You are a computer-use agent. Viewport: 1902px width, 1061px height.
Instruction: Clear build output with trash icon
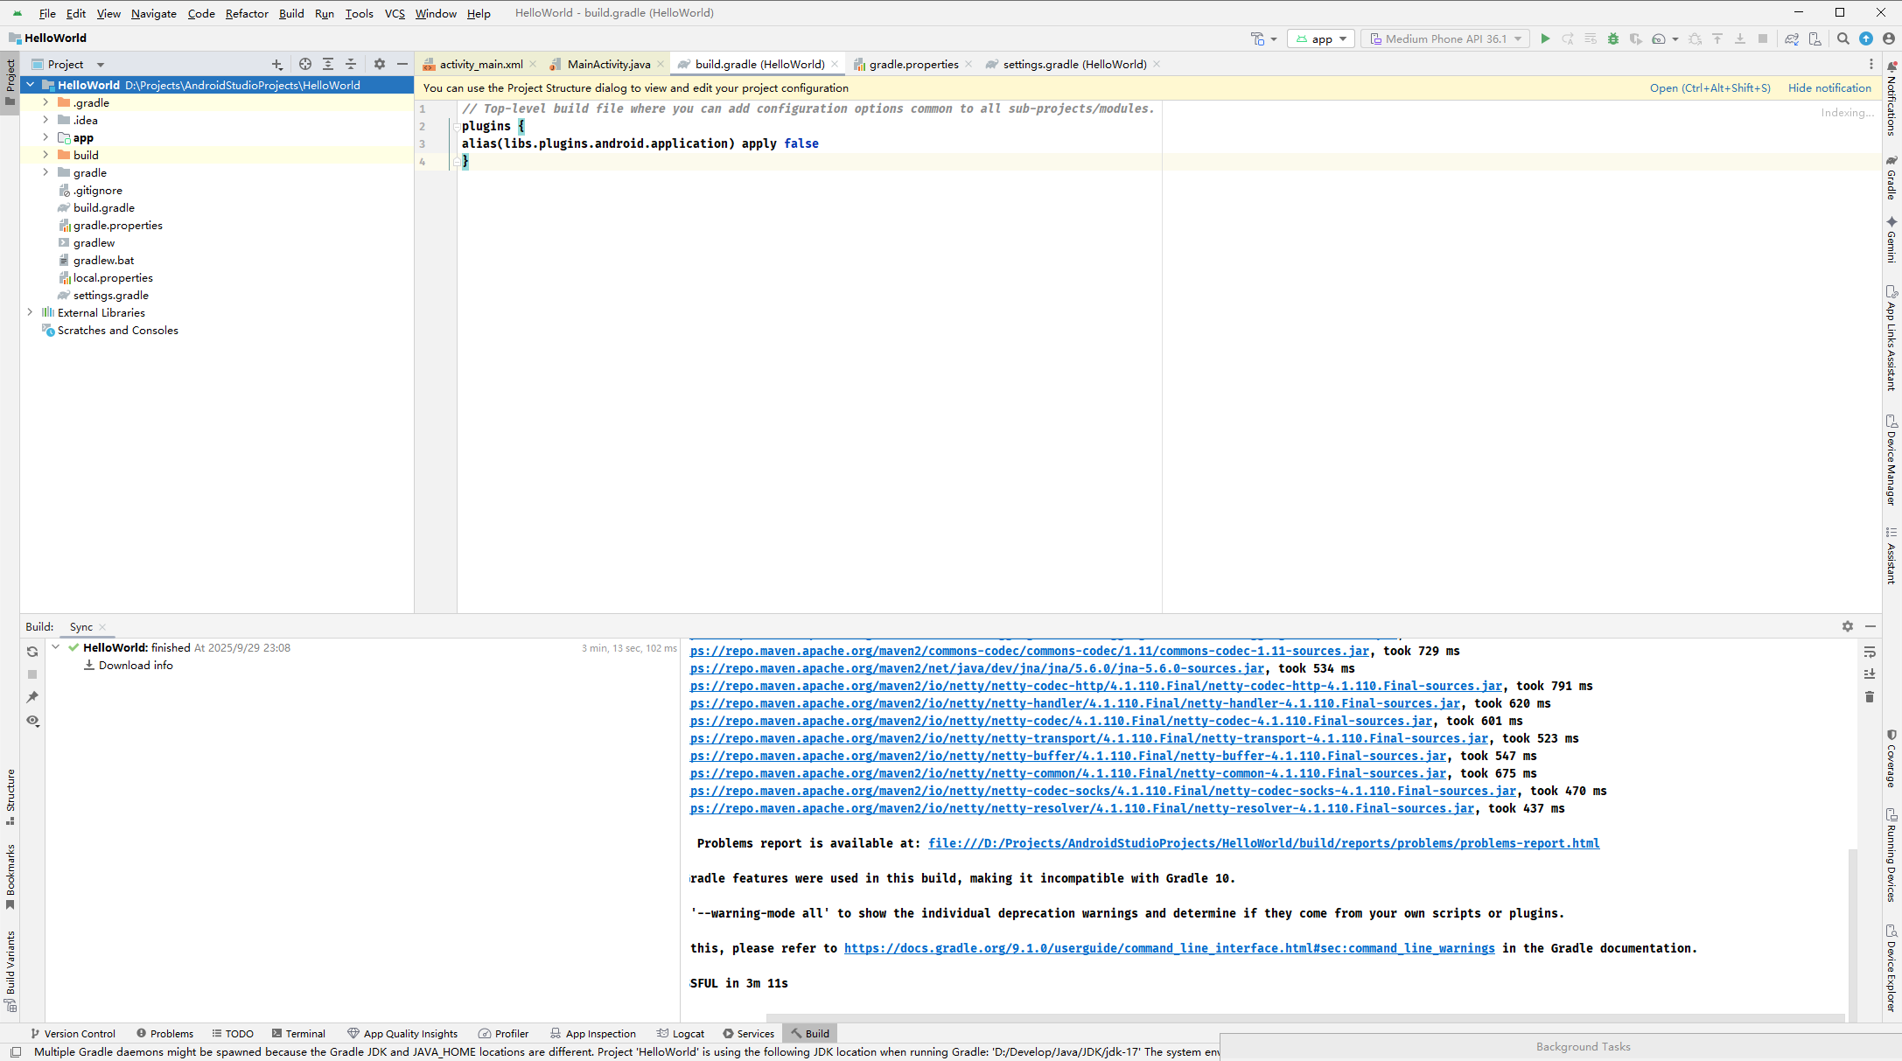(1870, 696)
